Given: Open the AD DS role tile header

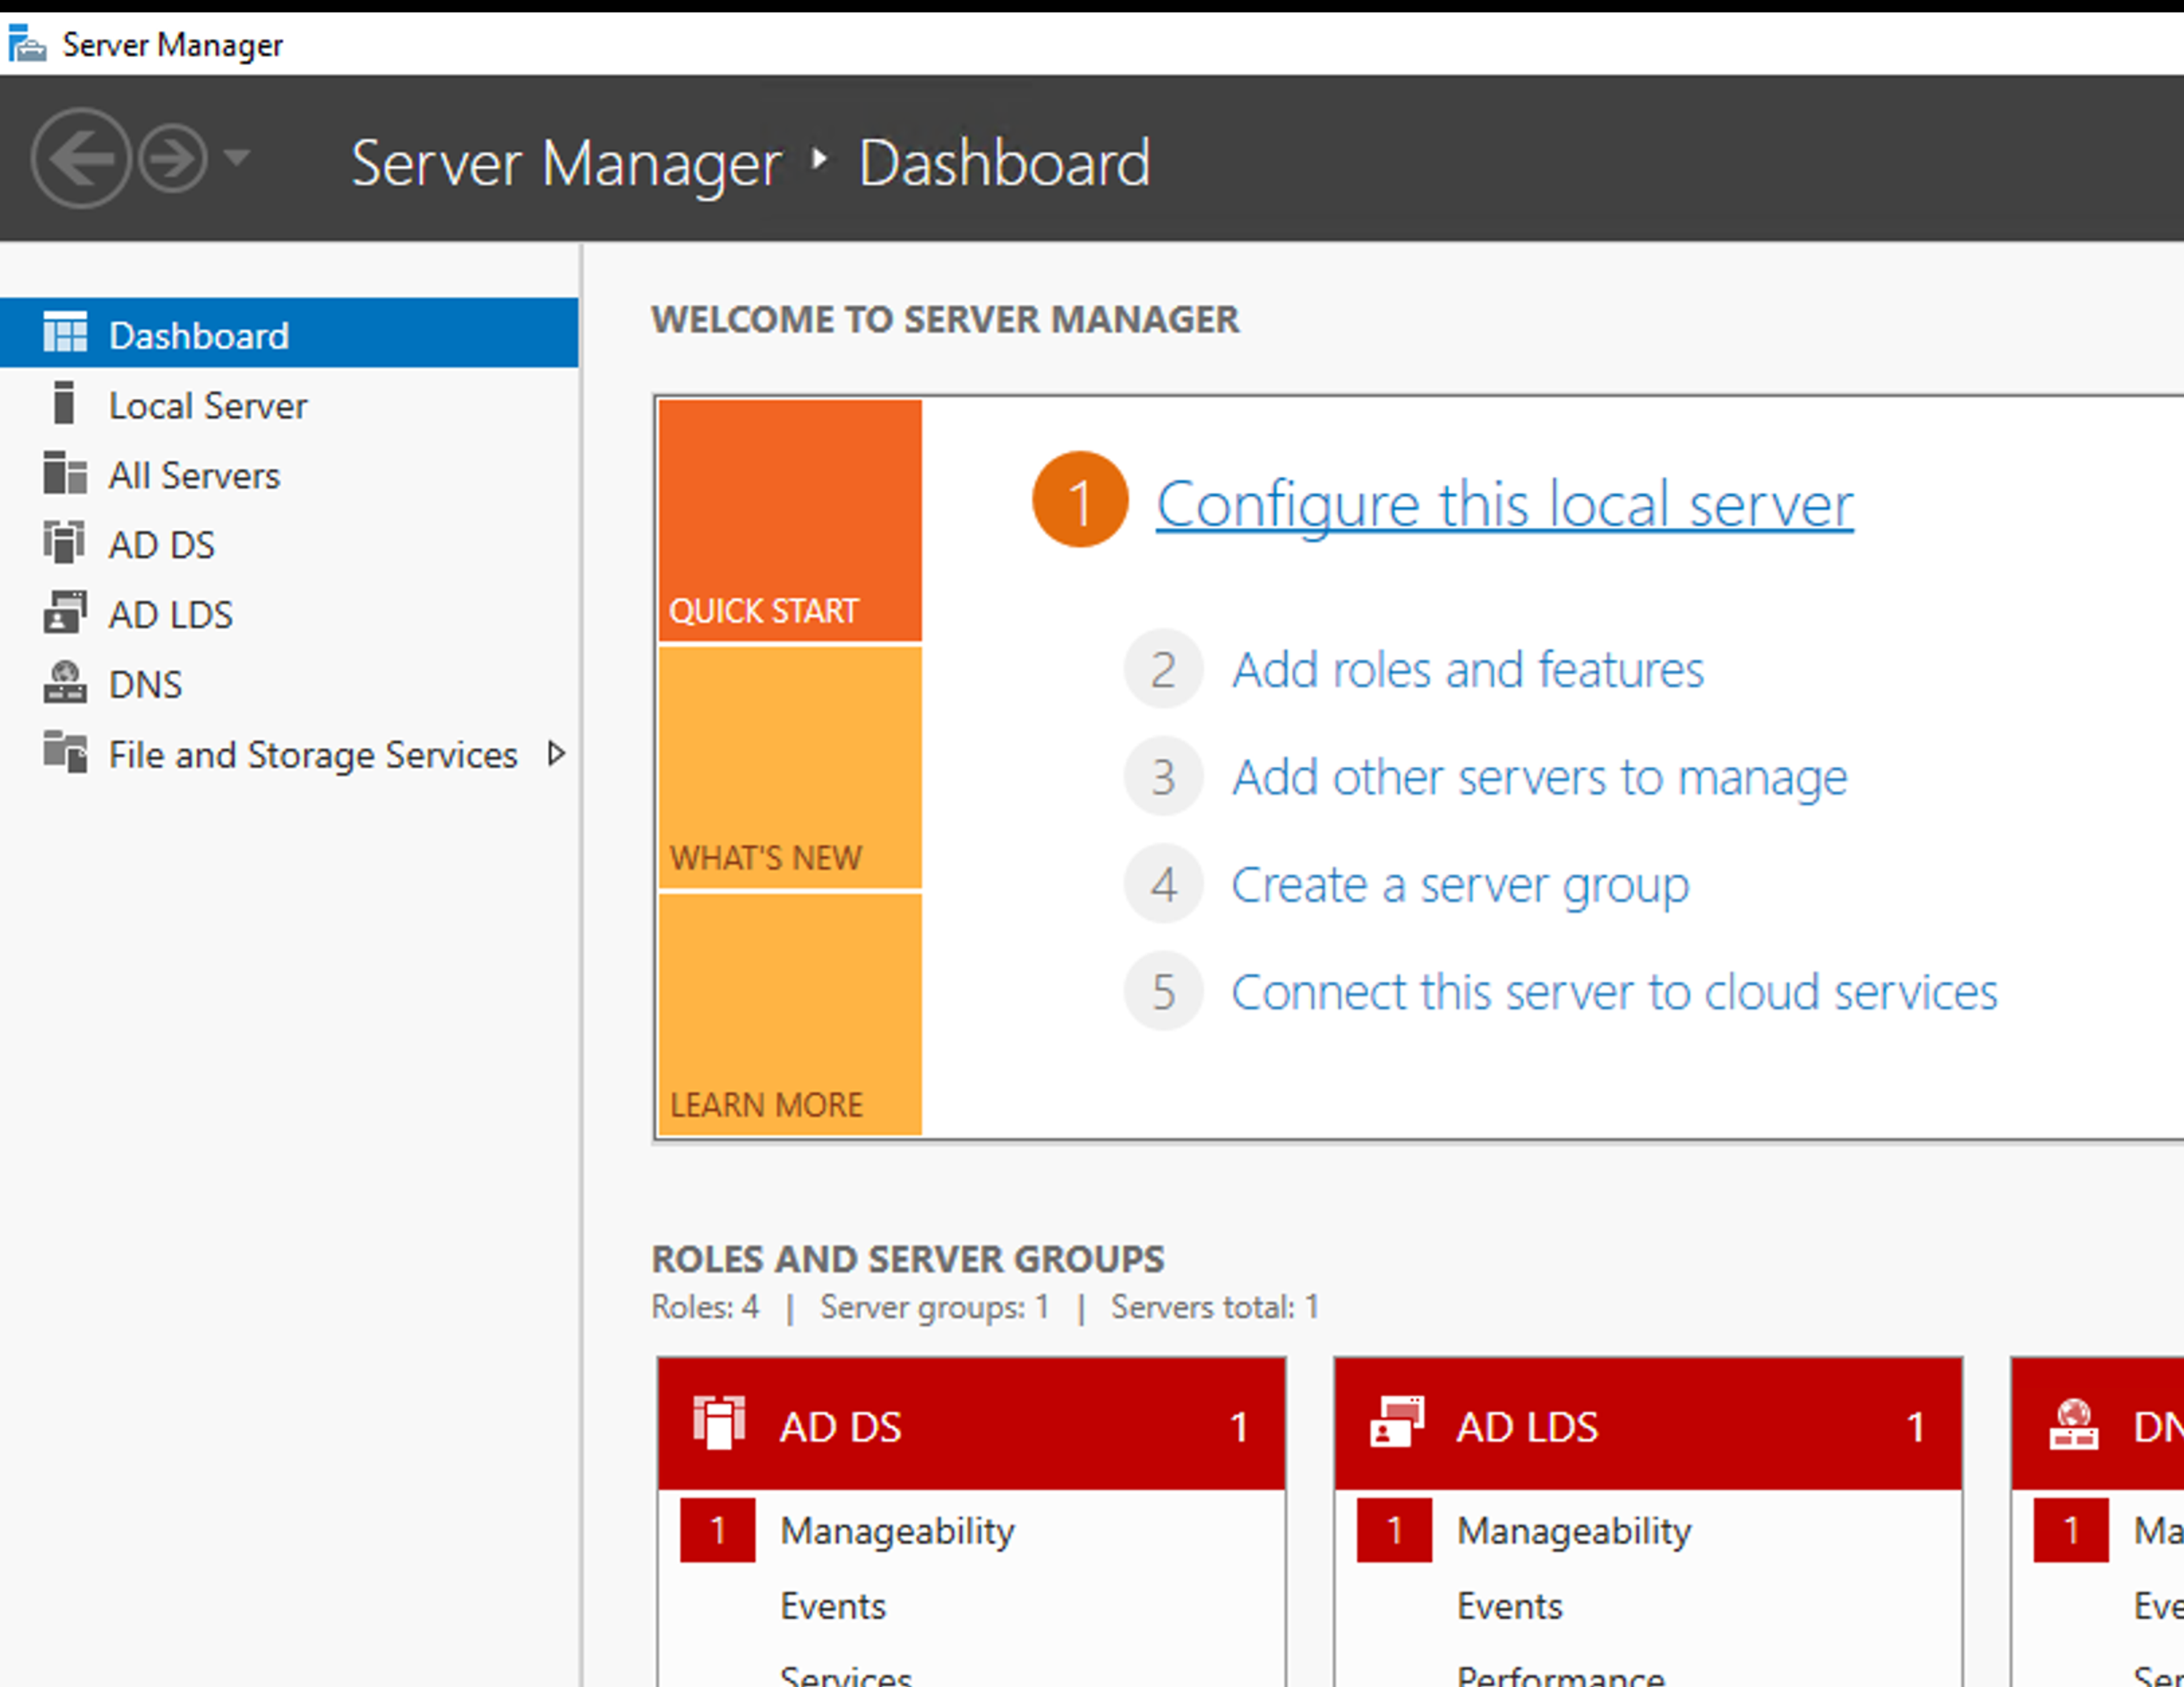Looking at the screenshot, I should tap(970, 1426).
